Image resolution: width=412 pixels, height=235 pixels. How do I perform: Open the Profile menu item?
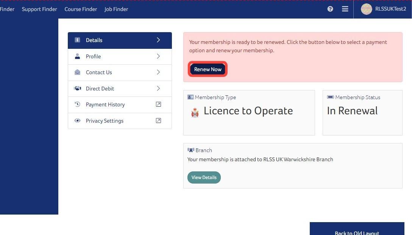pyautogui.click(x=120, y=56)
